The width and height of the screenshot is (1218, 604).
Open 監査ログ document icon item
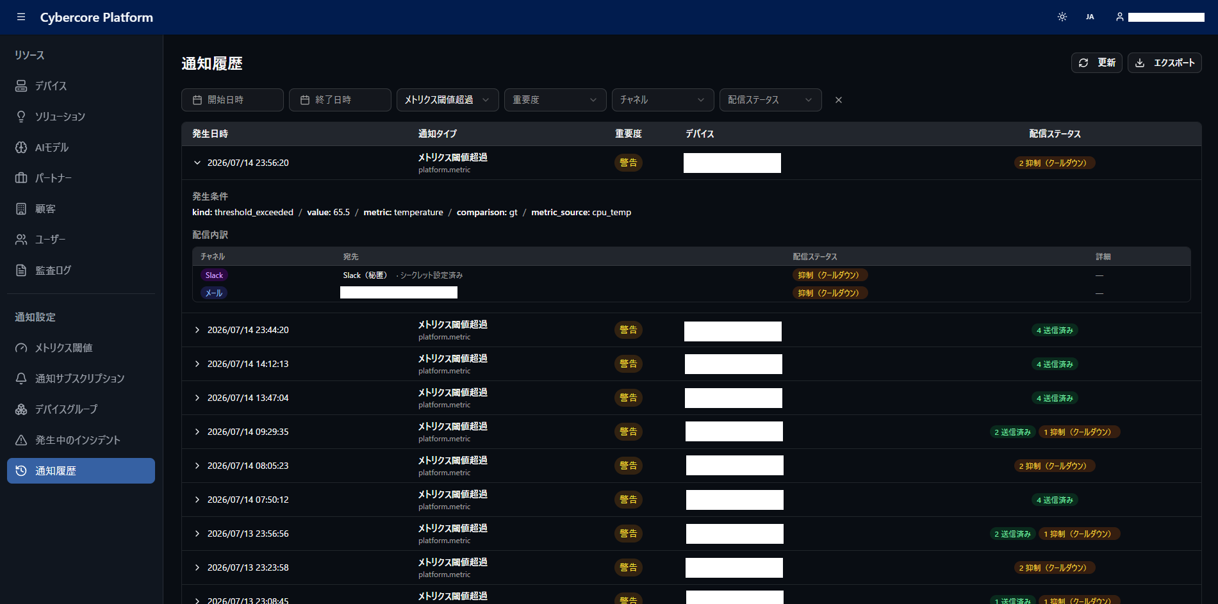pos(81,270)
